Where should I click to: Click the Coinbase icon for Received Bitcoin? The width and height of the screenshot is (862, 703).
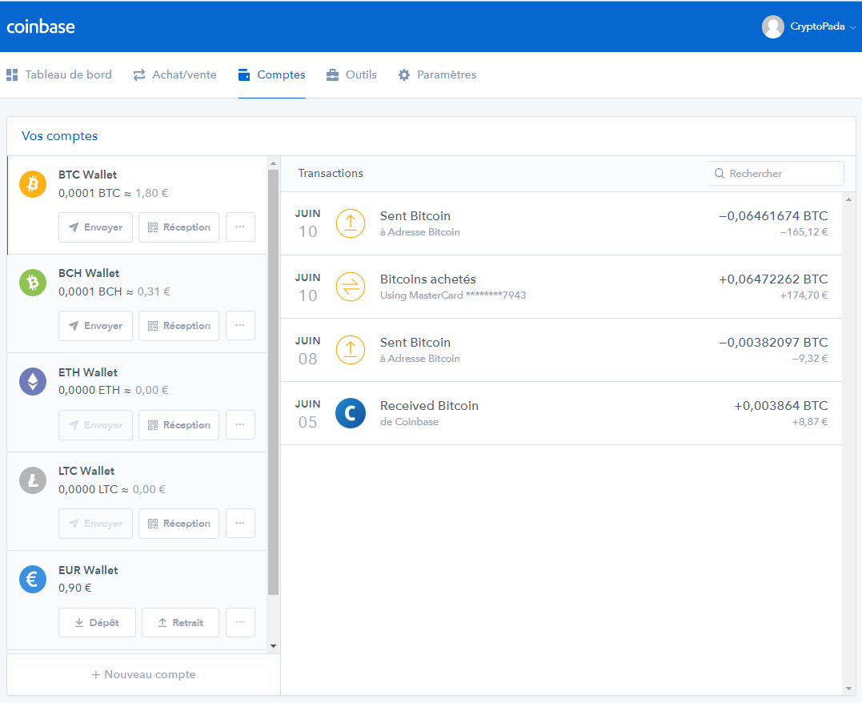[351, 413]
